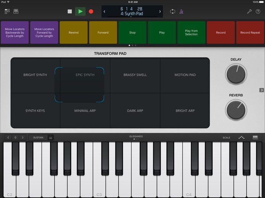Select Bright Arp on Transform Pad

tap(185, 111)
